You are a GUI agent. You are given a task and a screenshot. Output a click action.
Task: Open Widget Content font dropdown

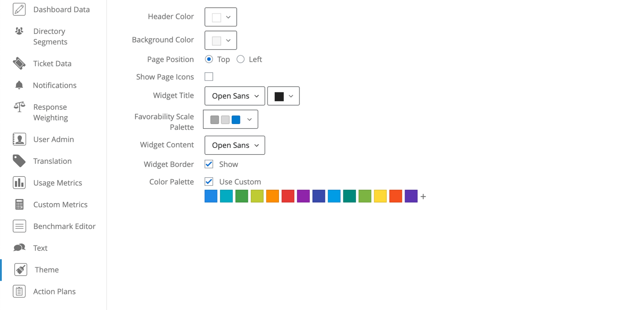pyautogui.click(x=235, y=145)
